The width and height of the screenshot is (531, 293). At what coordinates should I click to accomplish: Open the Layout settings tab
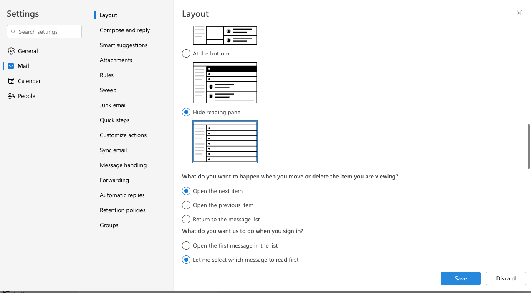click(108, 15)
